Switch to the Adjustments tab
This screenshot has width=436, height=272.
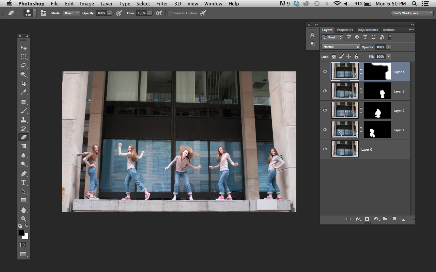(x=368, y=30)
